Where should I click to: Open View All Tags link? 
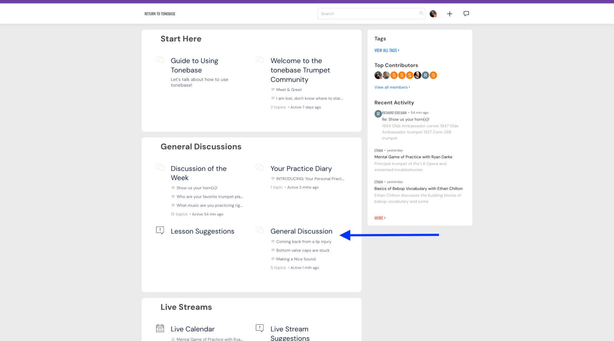387,50
